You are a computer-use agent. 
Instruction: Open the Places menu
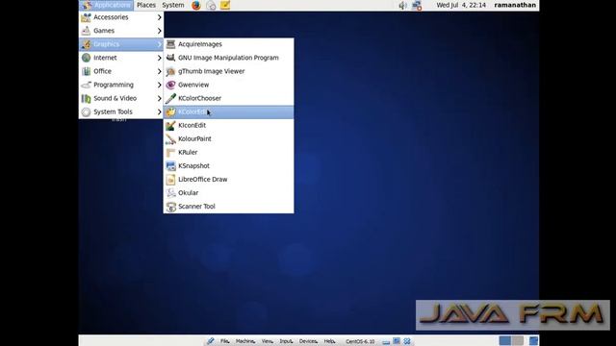pos(146,5)
